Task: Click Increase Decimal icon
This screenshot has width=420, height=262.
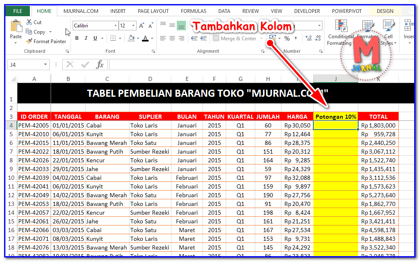Action: pyautogui.click(x=308, y=38)
